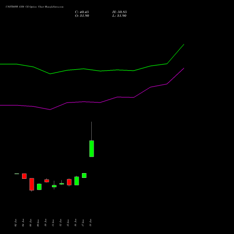The image size is (234, 234).
Task: Click the first date label 02 Jun
Action: pos(15,223)
